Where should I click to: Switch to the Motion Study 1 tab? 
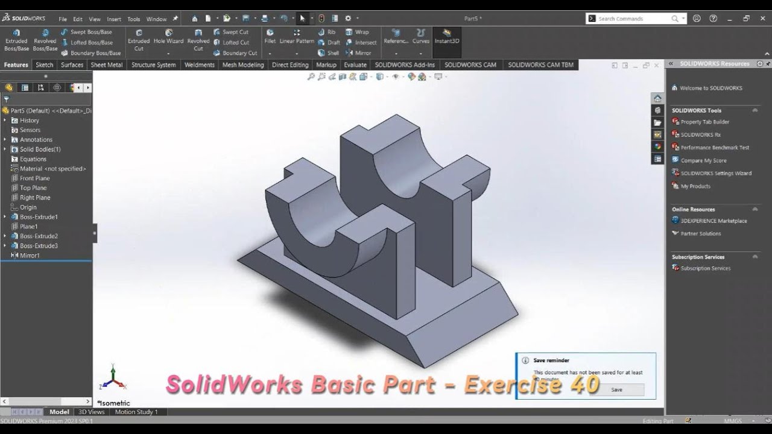[136, 412]
